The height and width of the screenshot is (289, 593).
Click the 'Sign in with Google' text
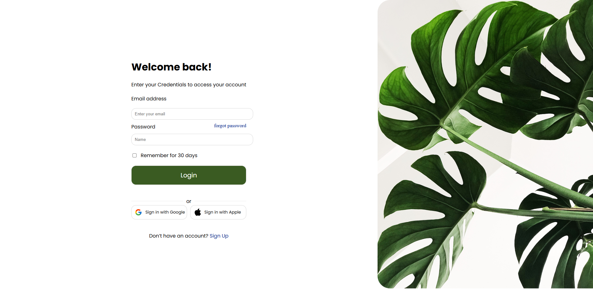(165, 212)
